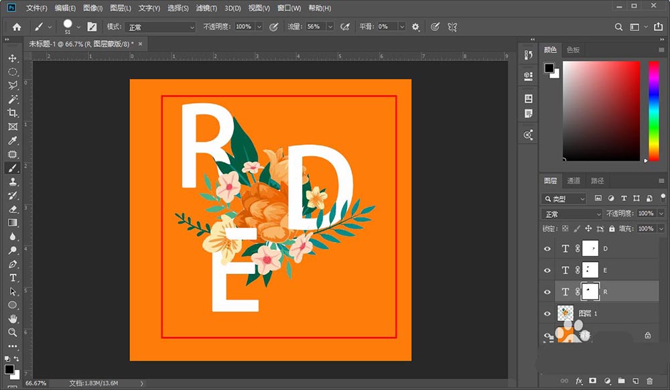Expand layer 不透明度 dropdown arrow

[x=661, y=213]
